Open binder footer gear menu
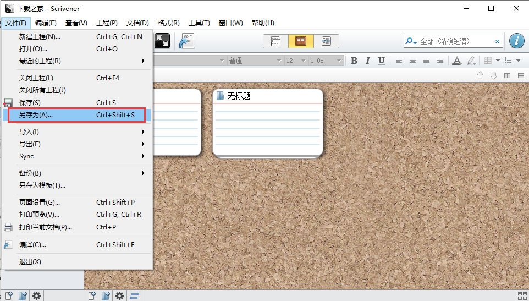This screenshot has height=301, width=529. [36, 296]
